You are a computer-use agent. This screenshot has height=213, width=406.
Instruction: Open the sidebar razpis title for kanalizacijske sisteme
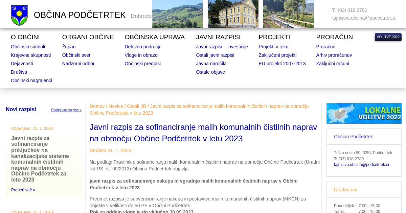coord(41,159)
